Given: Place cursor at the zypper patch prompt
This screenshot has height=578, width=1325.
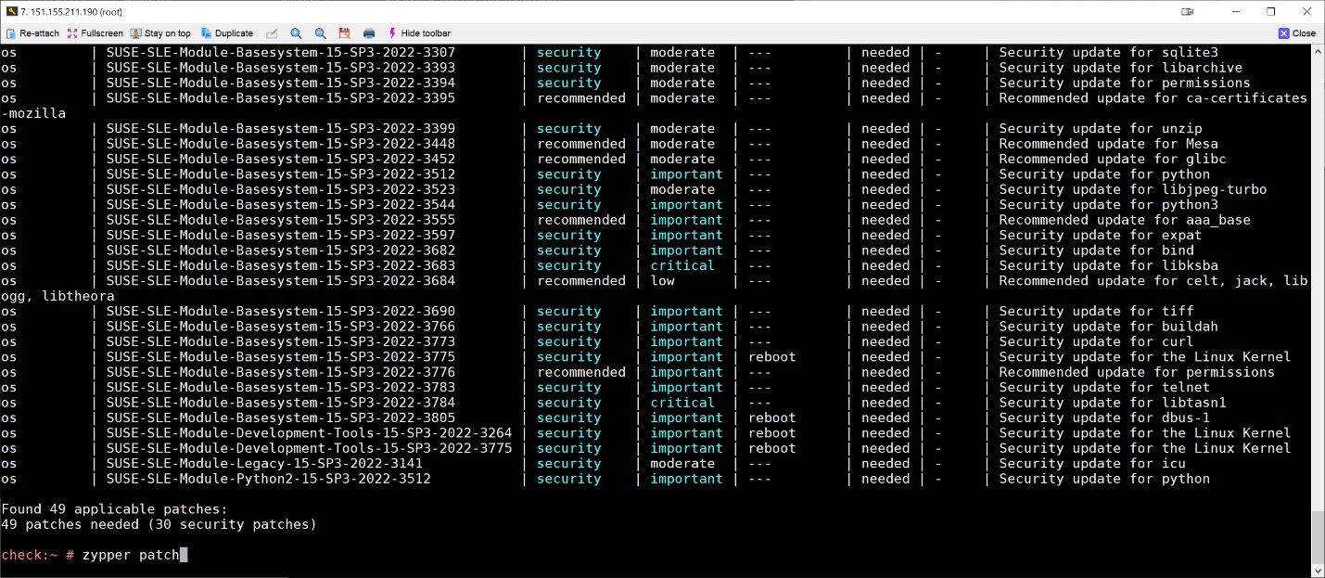Looking at the screenshot, I should point(183,555).
